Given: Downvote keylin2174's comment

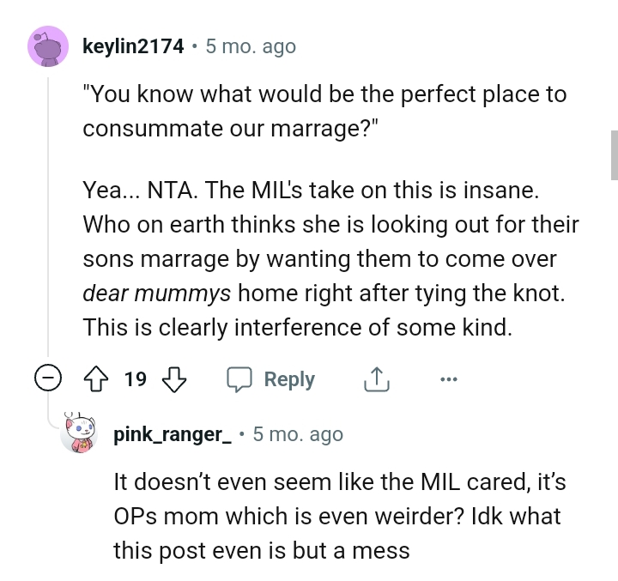Looking at the screenshot, I should click(174, 379).
